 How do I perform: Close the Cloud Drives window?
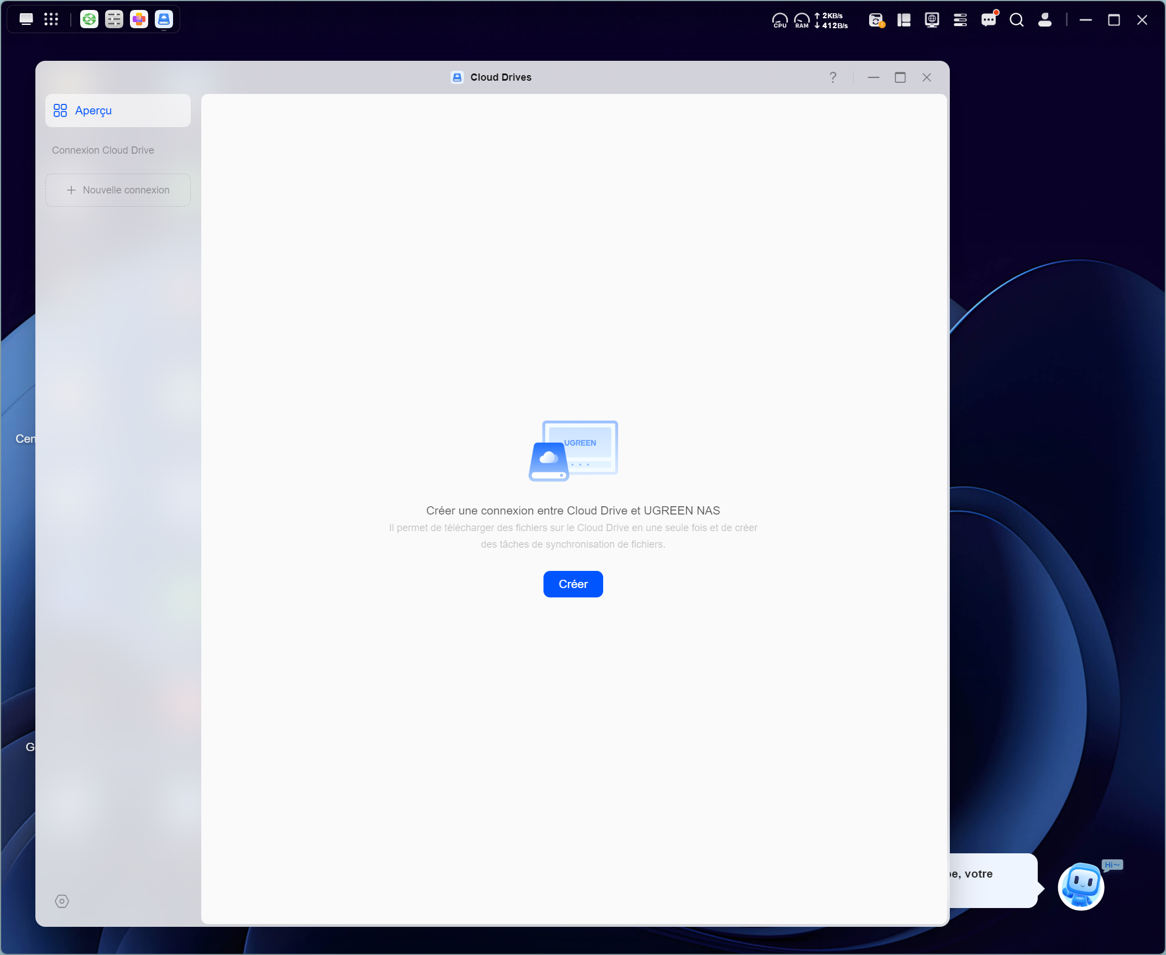click(927, 77)
